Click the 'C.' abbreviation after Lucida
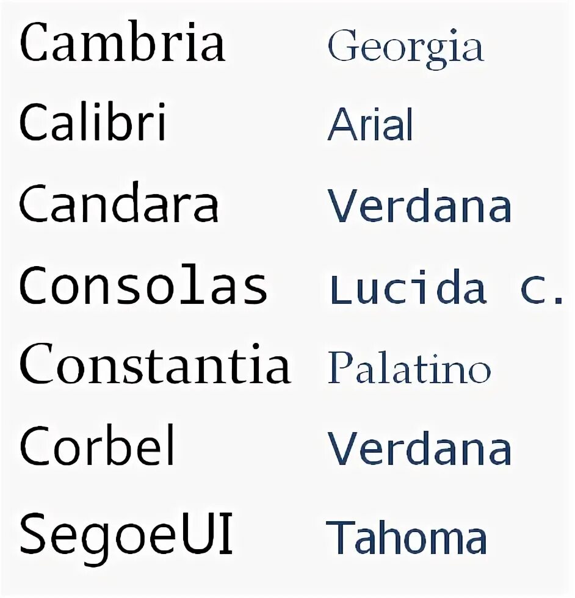Viewport: 575px width, 598px height. (542, 290)
